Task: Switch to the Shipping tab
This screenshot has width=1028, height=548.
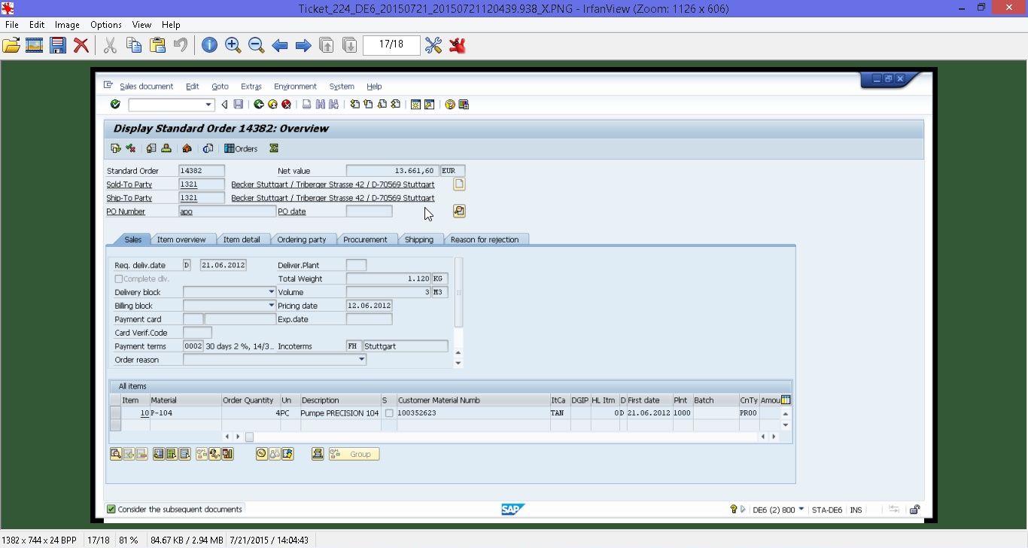Action: click(x=419, y=239)
